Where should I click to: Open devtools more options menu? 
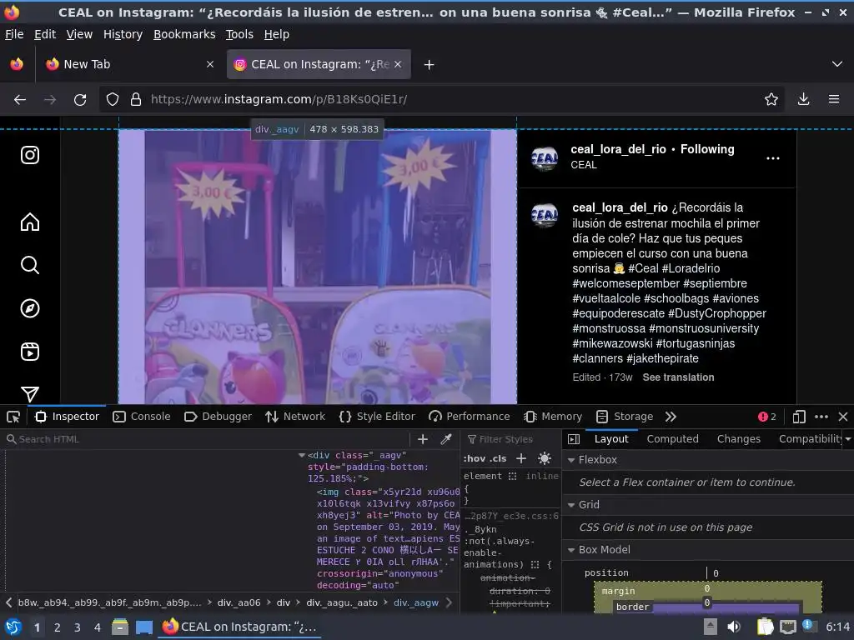(x=821, y=417)
